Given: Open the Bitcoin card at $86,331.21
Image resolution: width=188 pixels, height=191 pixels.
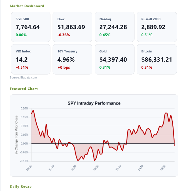Looking at the screenshot, I should pos(157,59).
